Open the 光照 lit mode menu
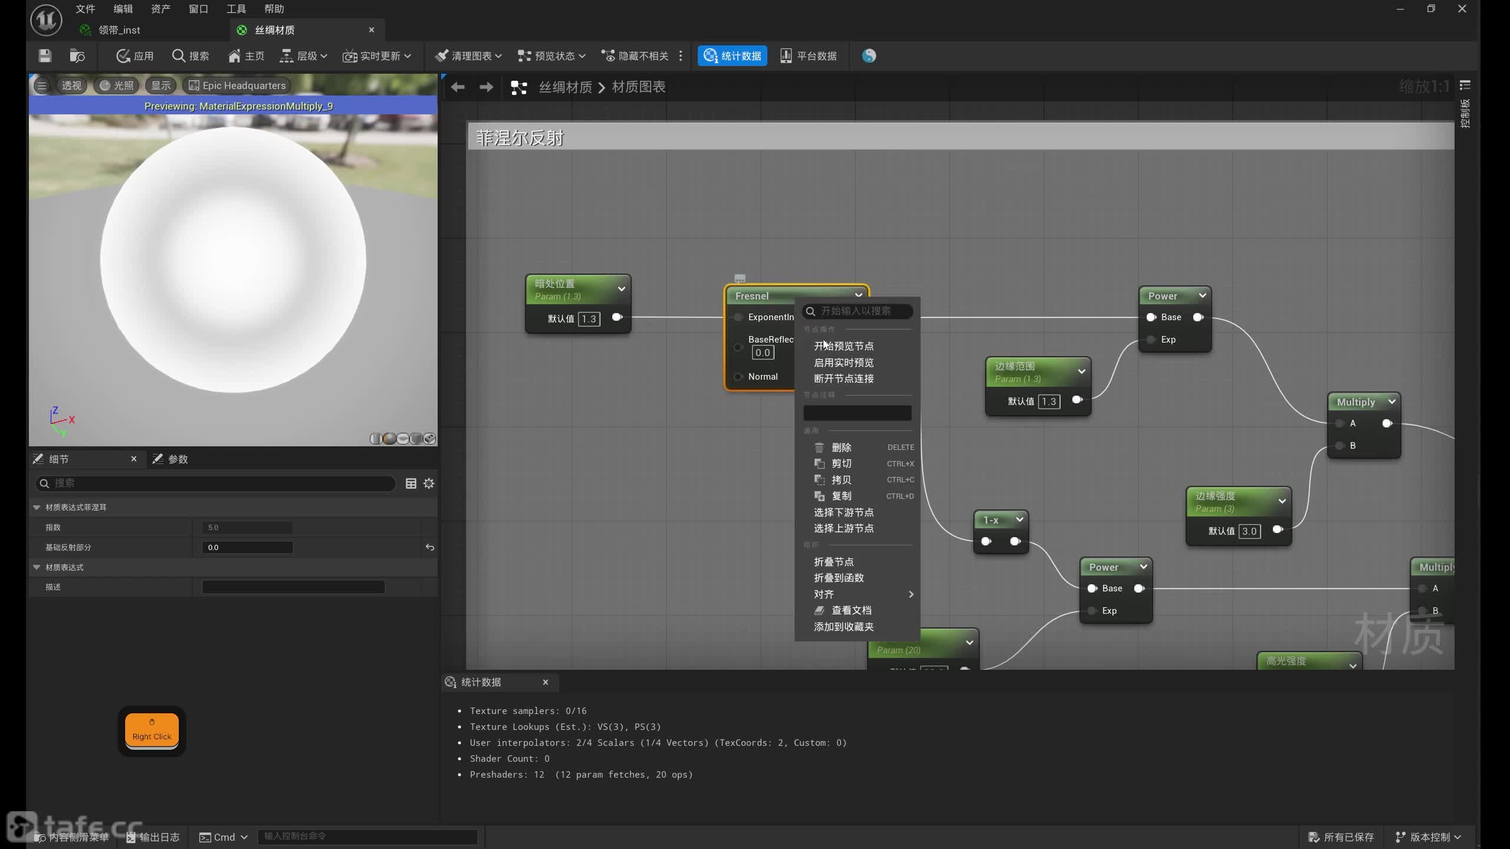The image size is (1510, 849). pos(116,85)
